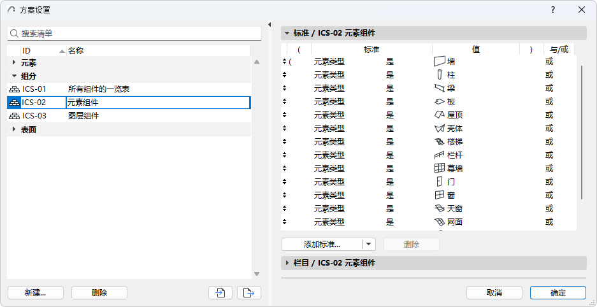Collapse the 组分 group
The width and height of the screenshot is (597, 307).
(14, 76)
